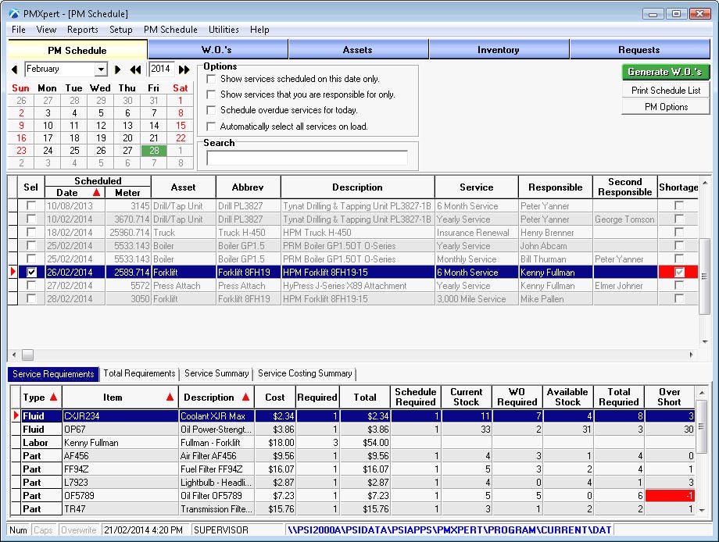The height and width of the screenshot is (542, 719).
Task: Click the Available Stock column header
Action: point(567,397)
